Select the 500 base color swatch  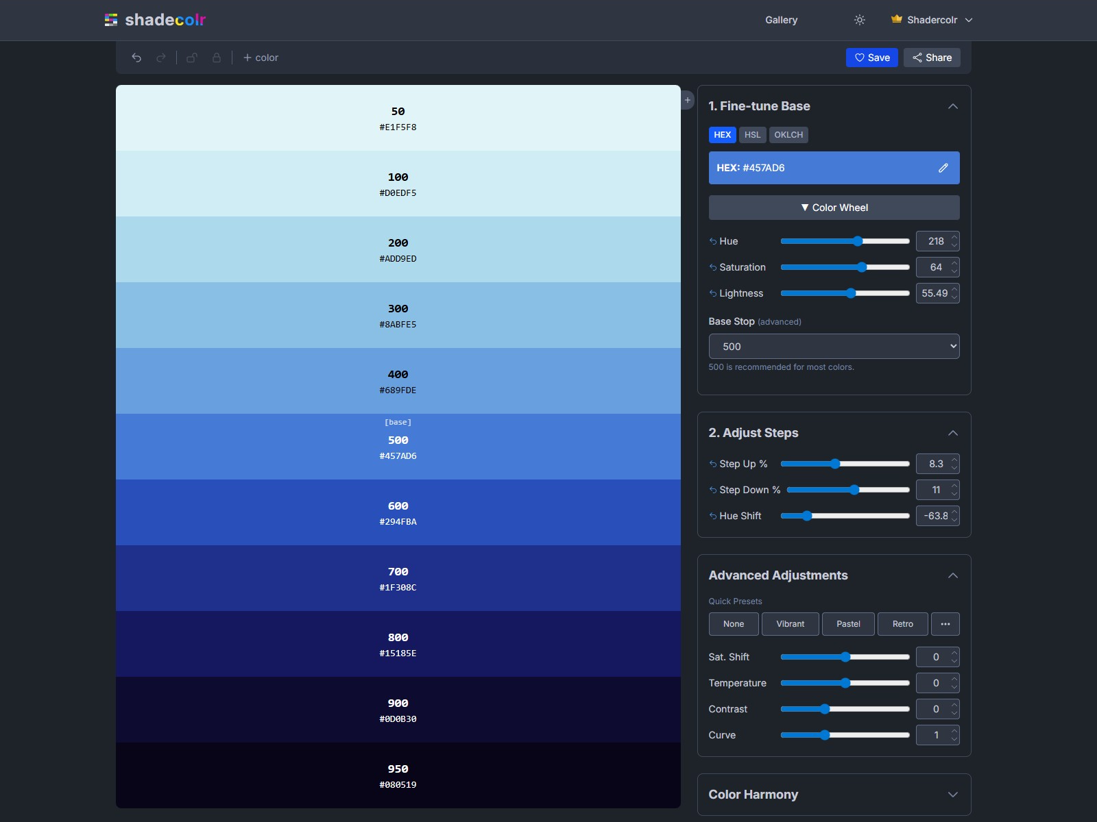(x=398, y=446)
